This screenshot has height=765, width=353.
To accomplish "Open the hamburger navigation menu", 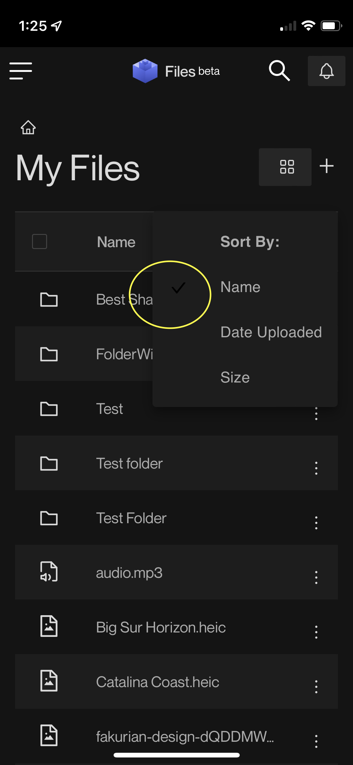I will (21, 71).
